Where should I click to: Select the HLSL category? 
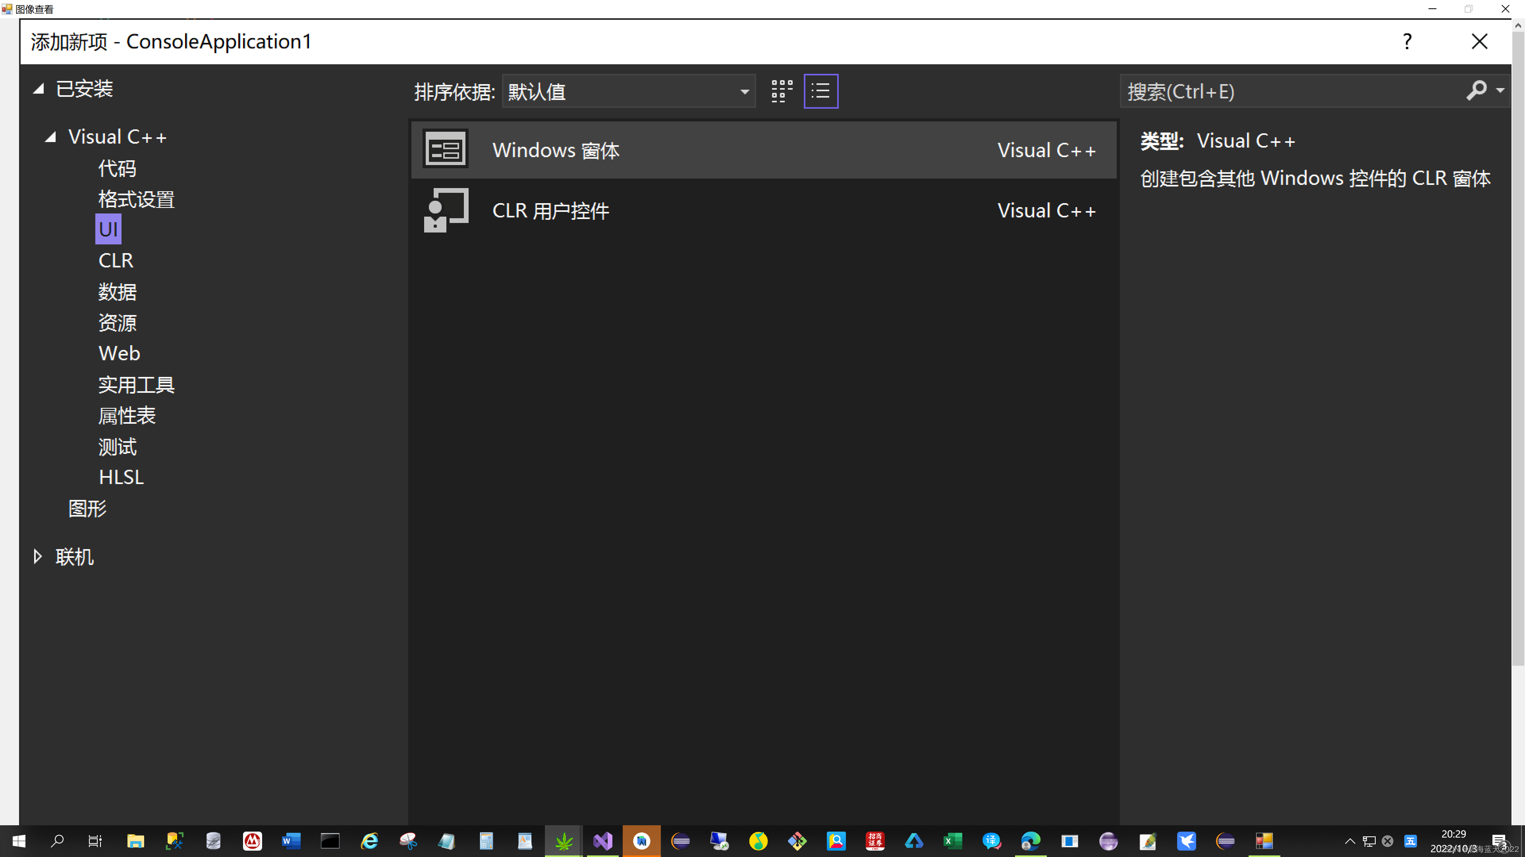point(122,477)
